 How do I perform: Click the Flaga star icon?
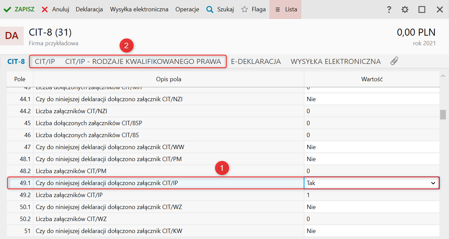coord(244,9)
